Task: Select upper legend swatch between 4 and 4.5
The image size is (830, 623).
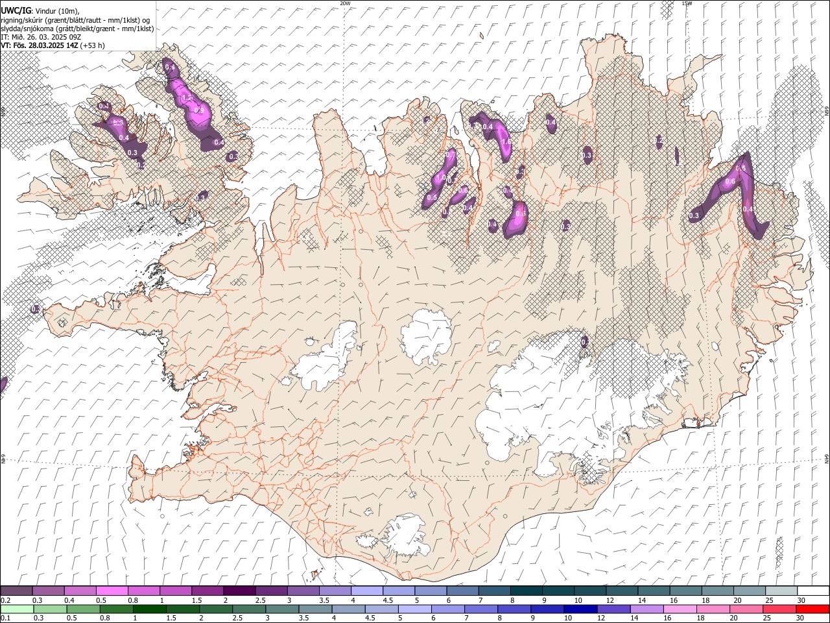Action: point(366,591)
